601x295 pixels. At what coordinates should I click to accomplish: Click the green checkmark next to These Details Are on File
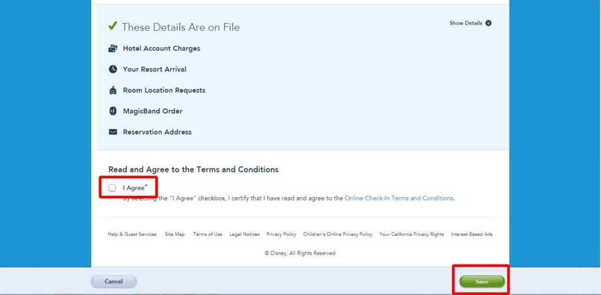113,26
